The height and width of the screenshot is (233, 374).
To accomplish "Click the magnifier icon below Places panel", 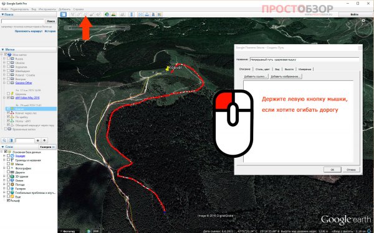I will pyautogui.click(x=4, y=140).
